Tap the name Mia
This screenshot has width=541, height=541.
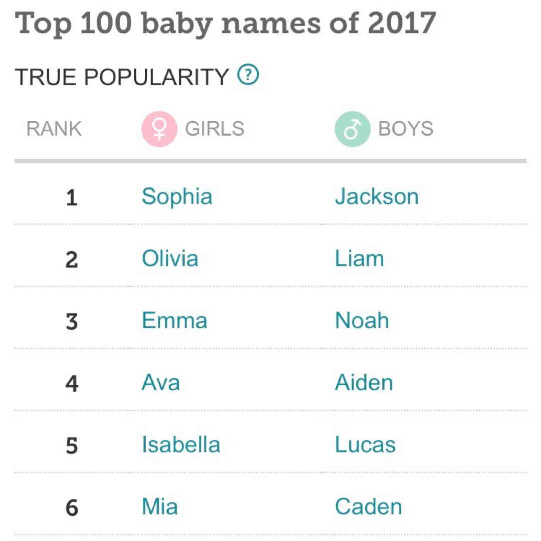tap(160, 507)
